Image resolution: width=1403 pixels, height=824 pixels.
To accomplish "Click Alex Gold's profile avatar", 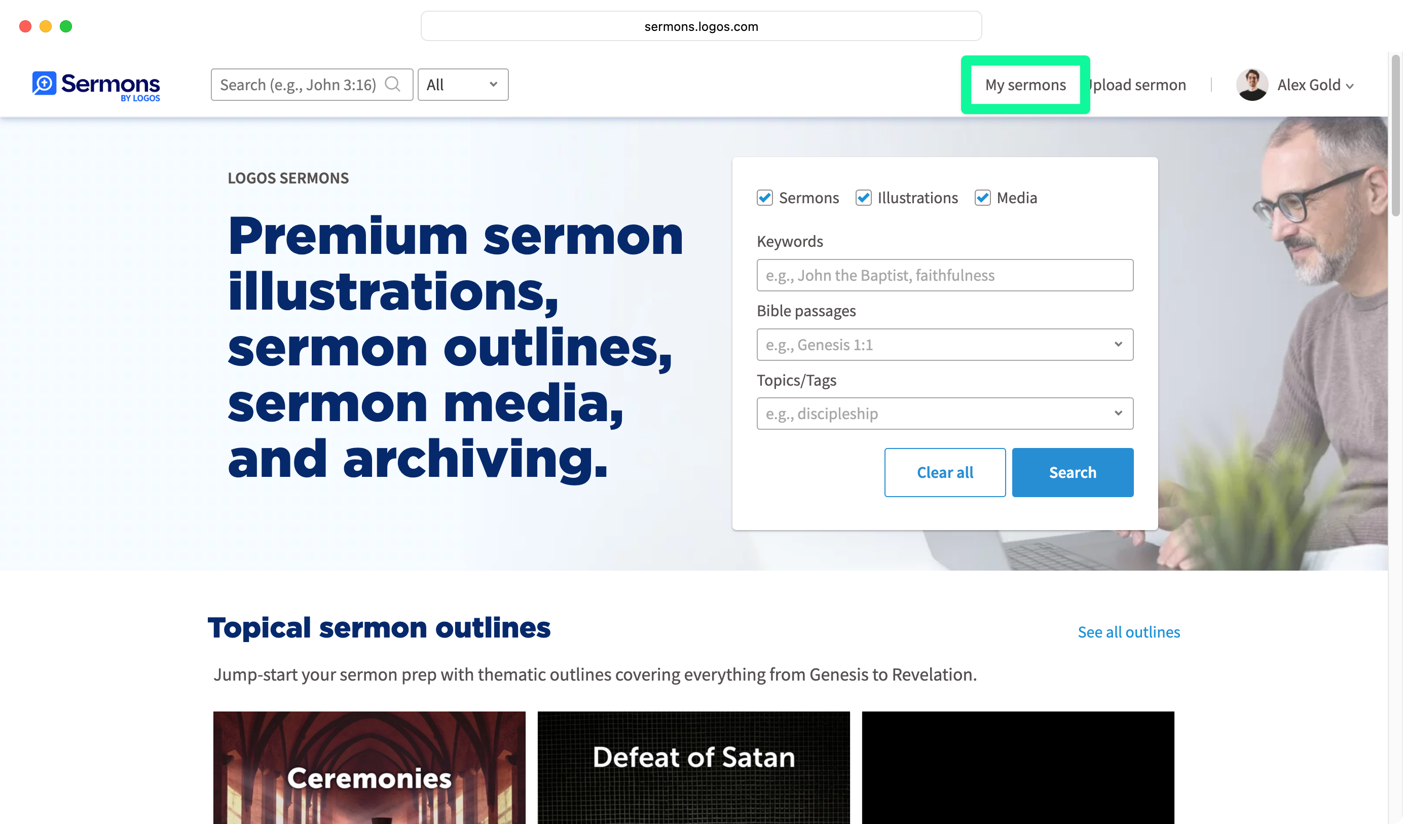I will click(x=1251, y=85).
